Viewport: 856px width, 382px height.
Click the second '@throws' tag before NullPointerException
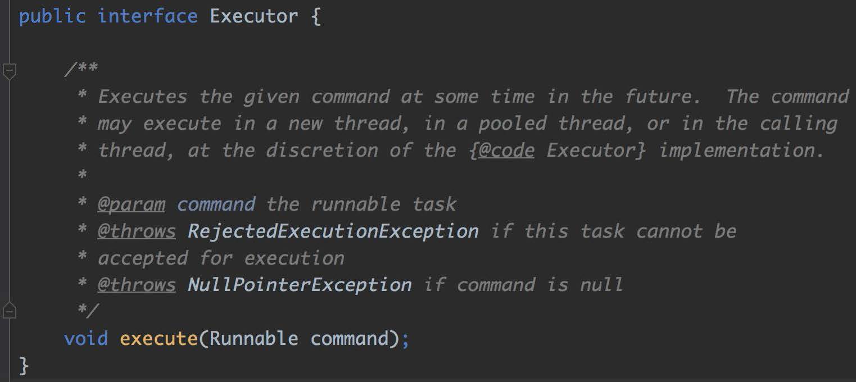pyautogui.click(x=137, y=285)
